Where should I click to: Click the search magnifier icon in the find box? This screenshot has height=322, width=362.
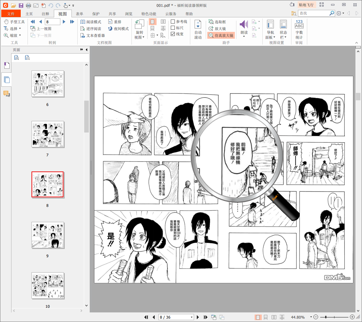click(332, 13)
